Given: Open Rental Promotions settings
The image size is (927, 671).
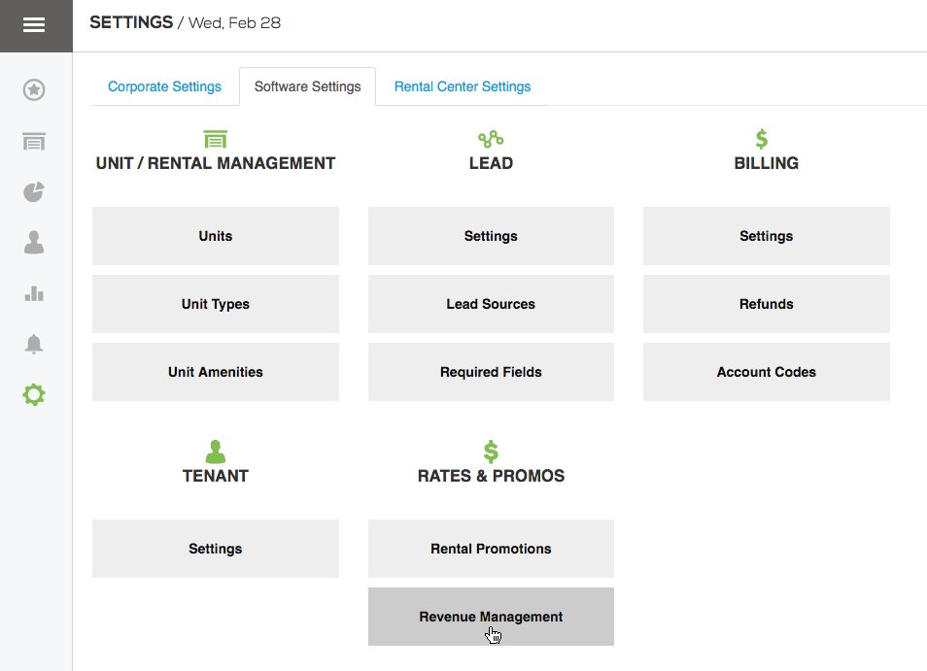Looking at the screenshot, I should tap(491, 549).
